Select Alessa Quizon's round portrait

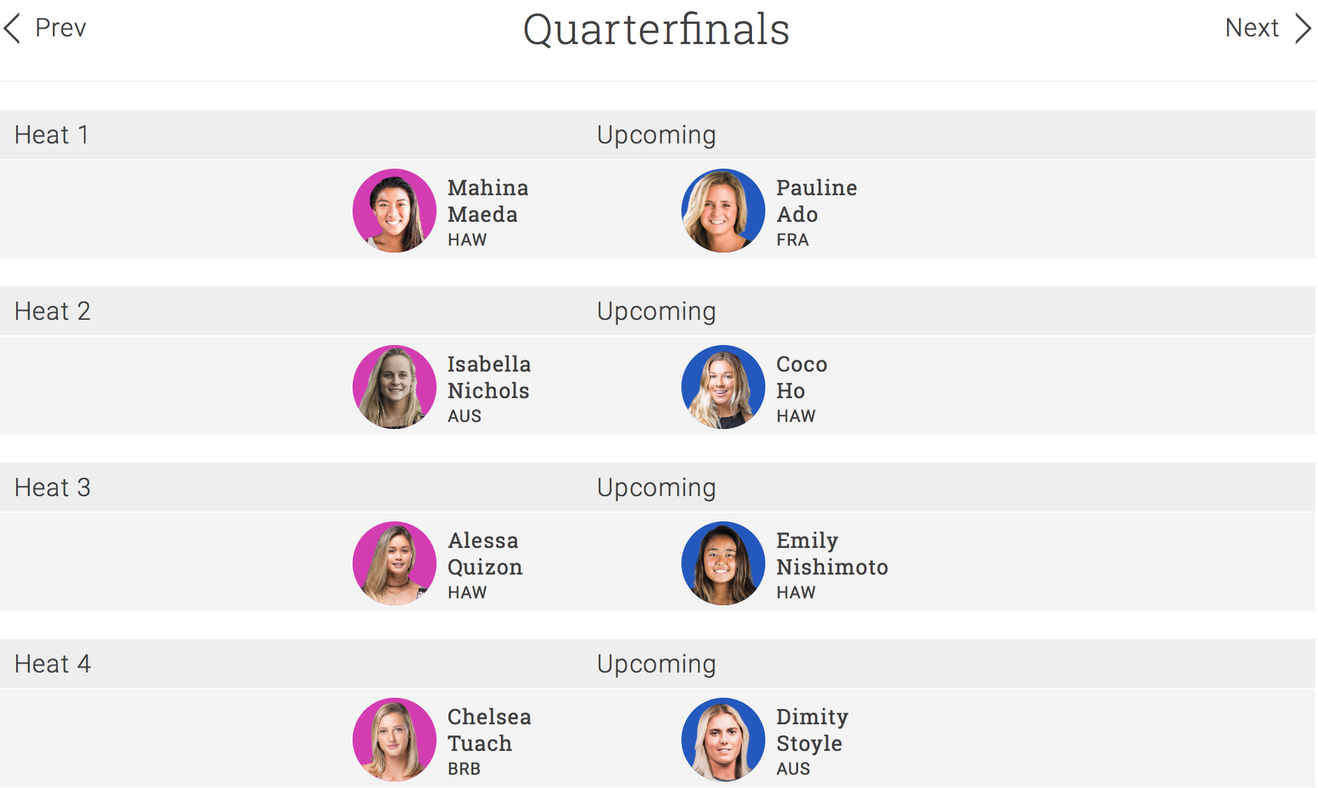click(395, 563)
